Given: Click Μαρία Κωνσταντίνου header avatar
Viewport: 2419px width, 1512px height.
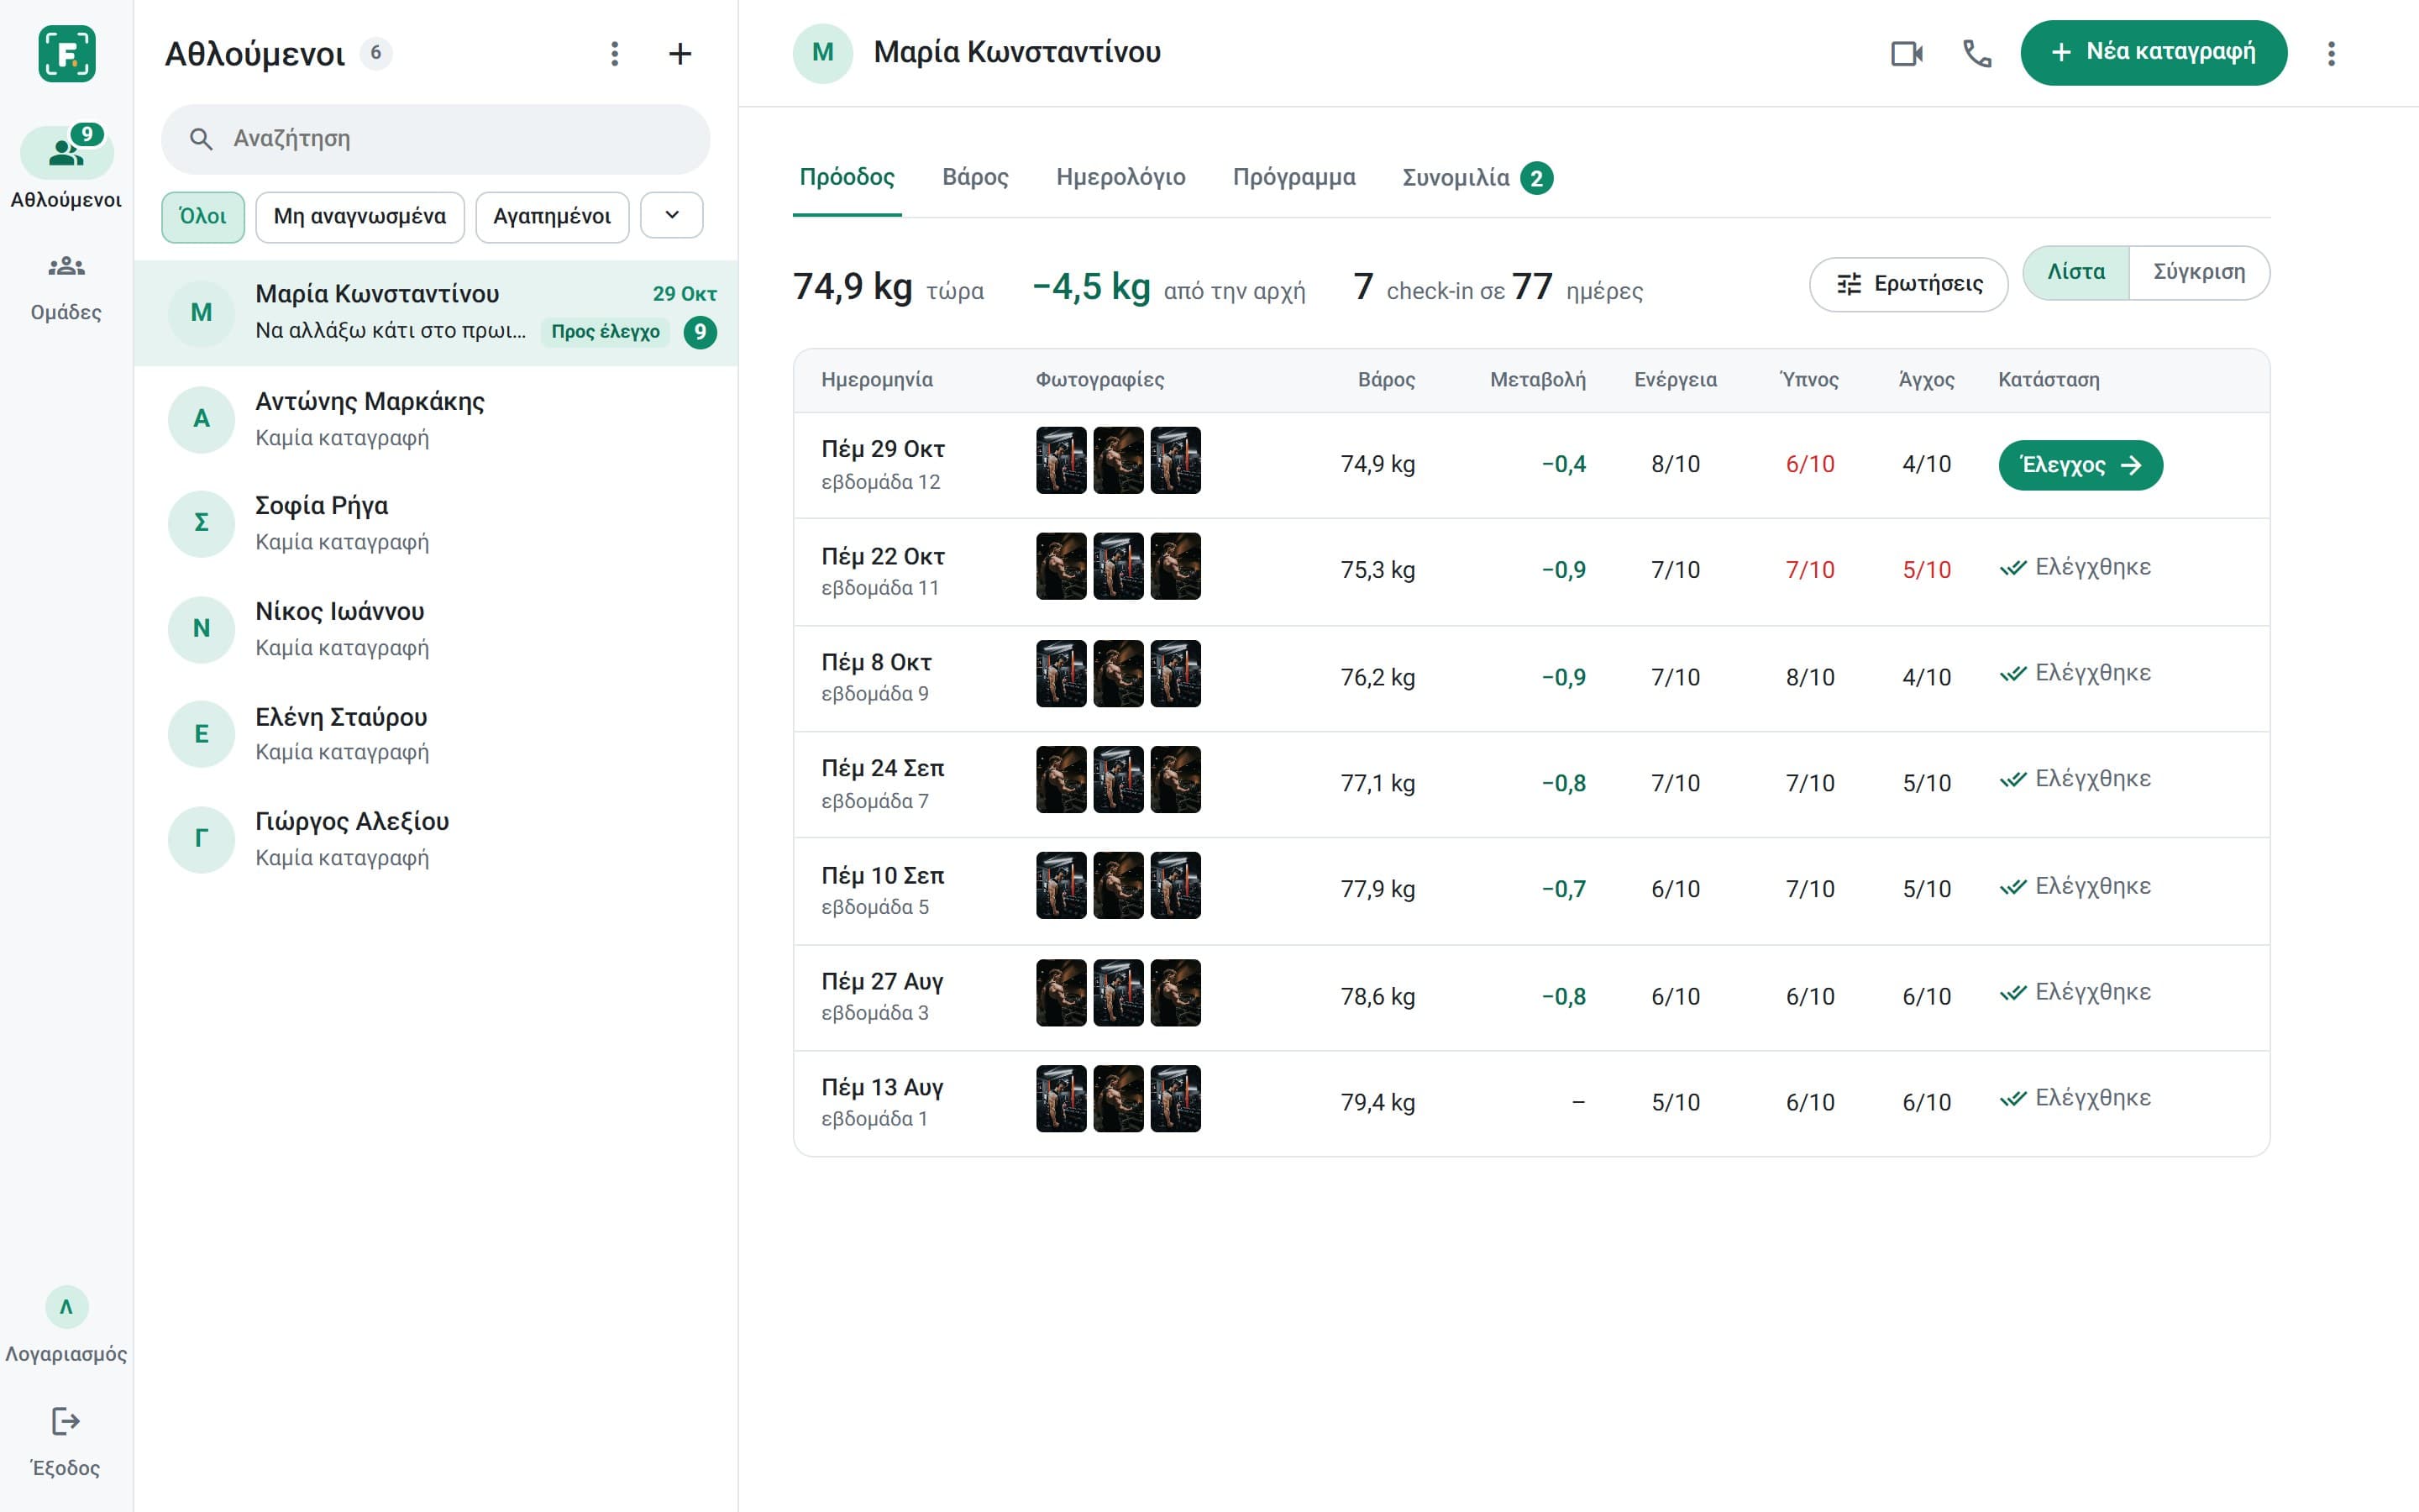Looking at the screenshot, I should [822, 53].
